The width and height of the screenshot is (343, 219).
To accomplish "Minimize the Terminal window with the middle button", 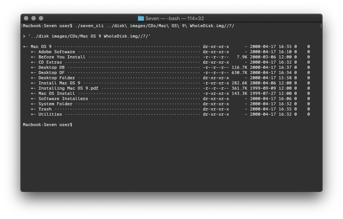I will (34, 18).
